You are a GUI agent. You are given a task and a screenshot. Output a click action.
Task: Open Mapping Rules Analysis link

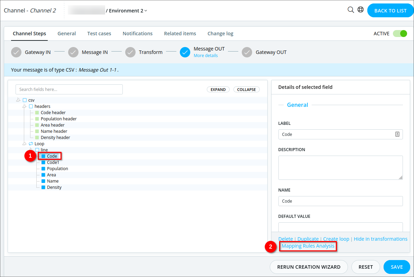[x=308, y=246]
